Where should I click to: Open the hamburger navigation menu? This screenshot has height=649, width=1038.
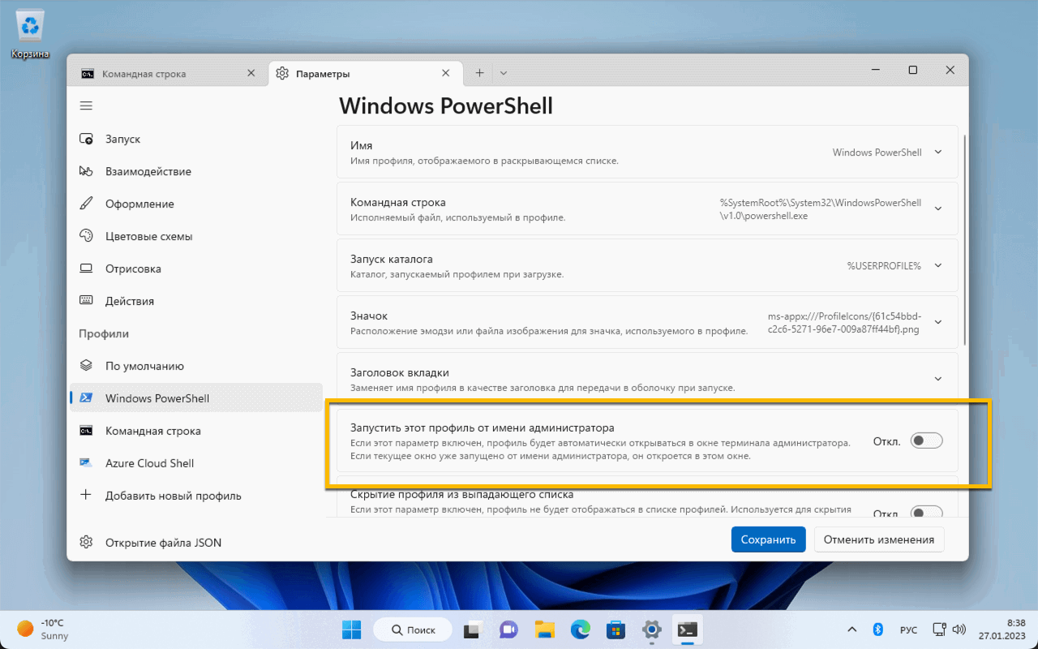(86, 105)
